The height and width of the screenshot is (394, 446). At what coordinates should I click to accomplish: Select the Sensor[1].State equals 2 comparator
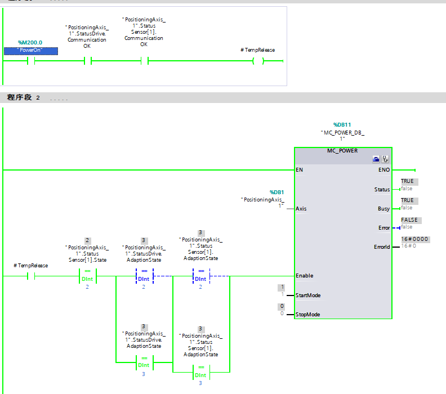point(87,276)
